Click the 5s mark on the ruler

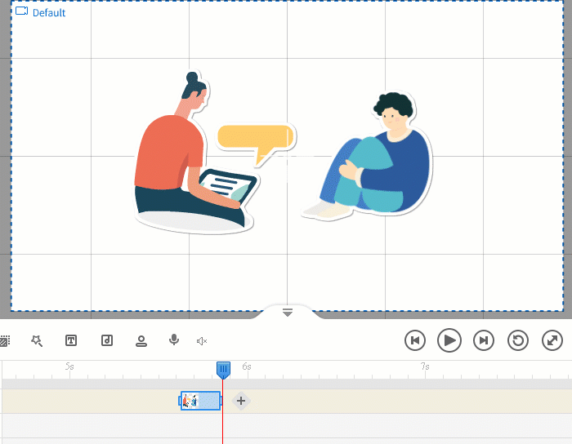coord(69,366)
